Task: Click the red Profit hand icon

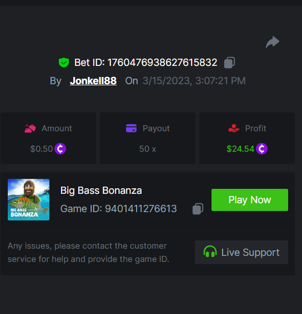Action: tap(234, 128)
